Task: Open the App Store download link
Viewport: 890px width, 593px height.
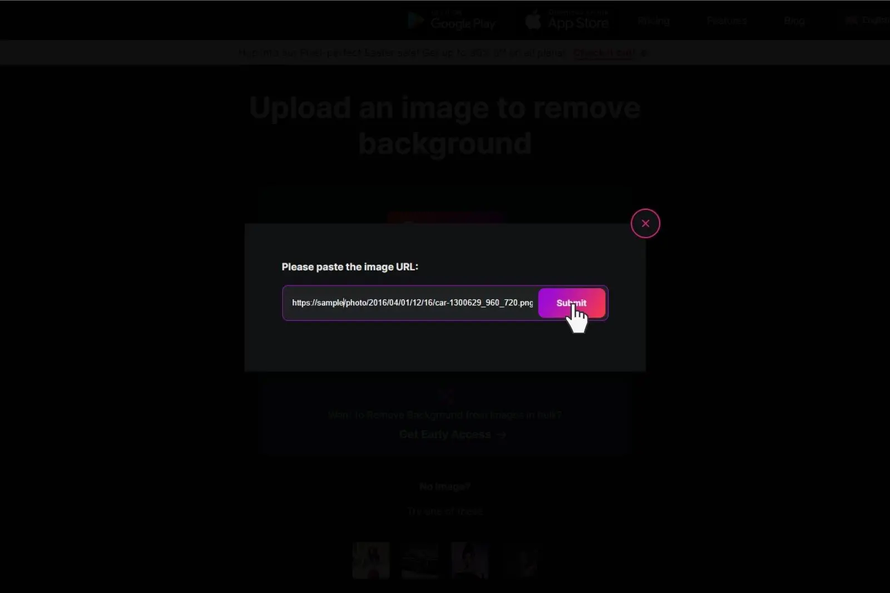Action: pos(567,21)
